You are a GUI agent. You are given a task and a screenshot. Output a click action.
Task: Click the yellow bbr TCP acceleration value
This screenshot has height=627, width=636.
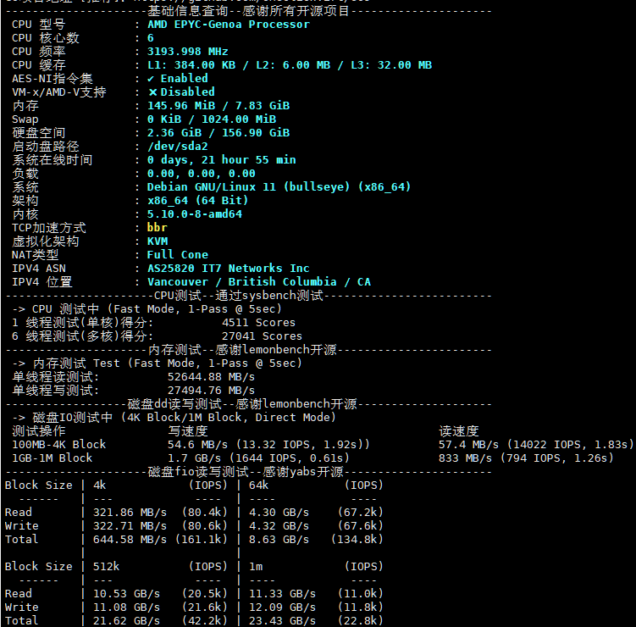(x=157, y=227)
